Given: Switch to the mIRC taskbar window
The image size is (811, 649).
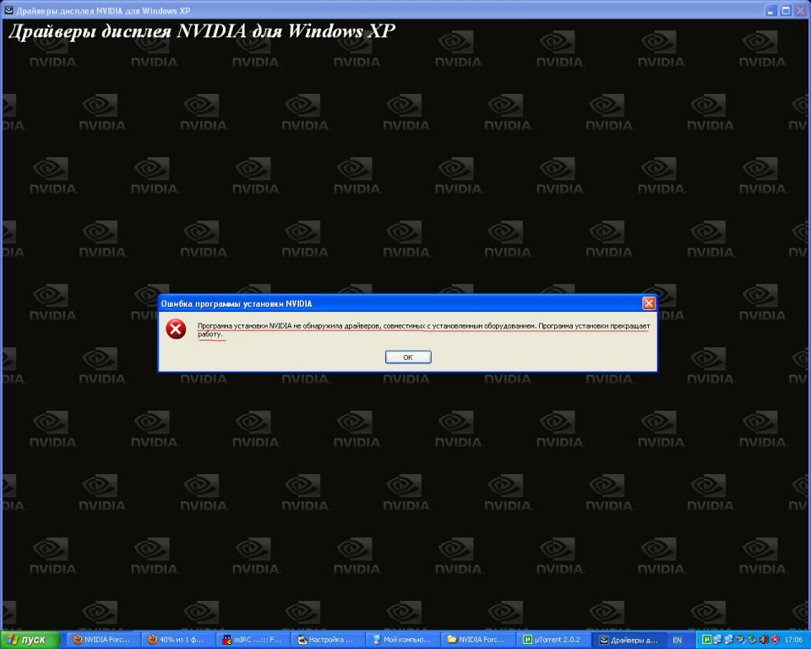Looking at the screenshot, I should coord(253,640).
